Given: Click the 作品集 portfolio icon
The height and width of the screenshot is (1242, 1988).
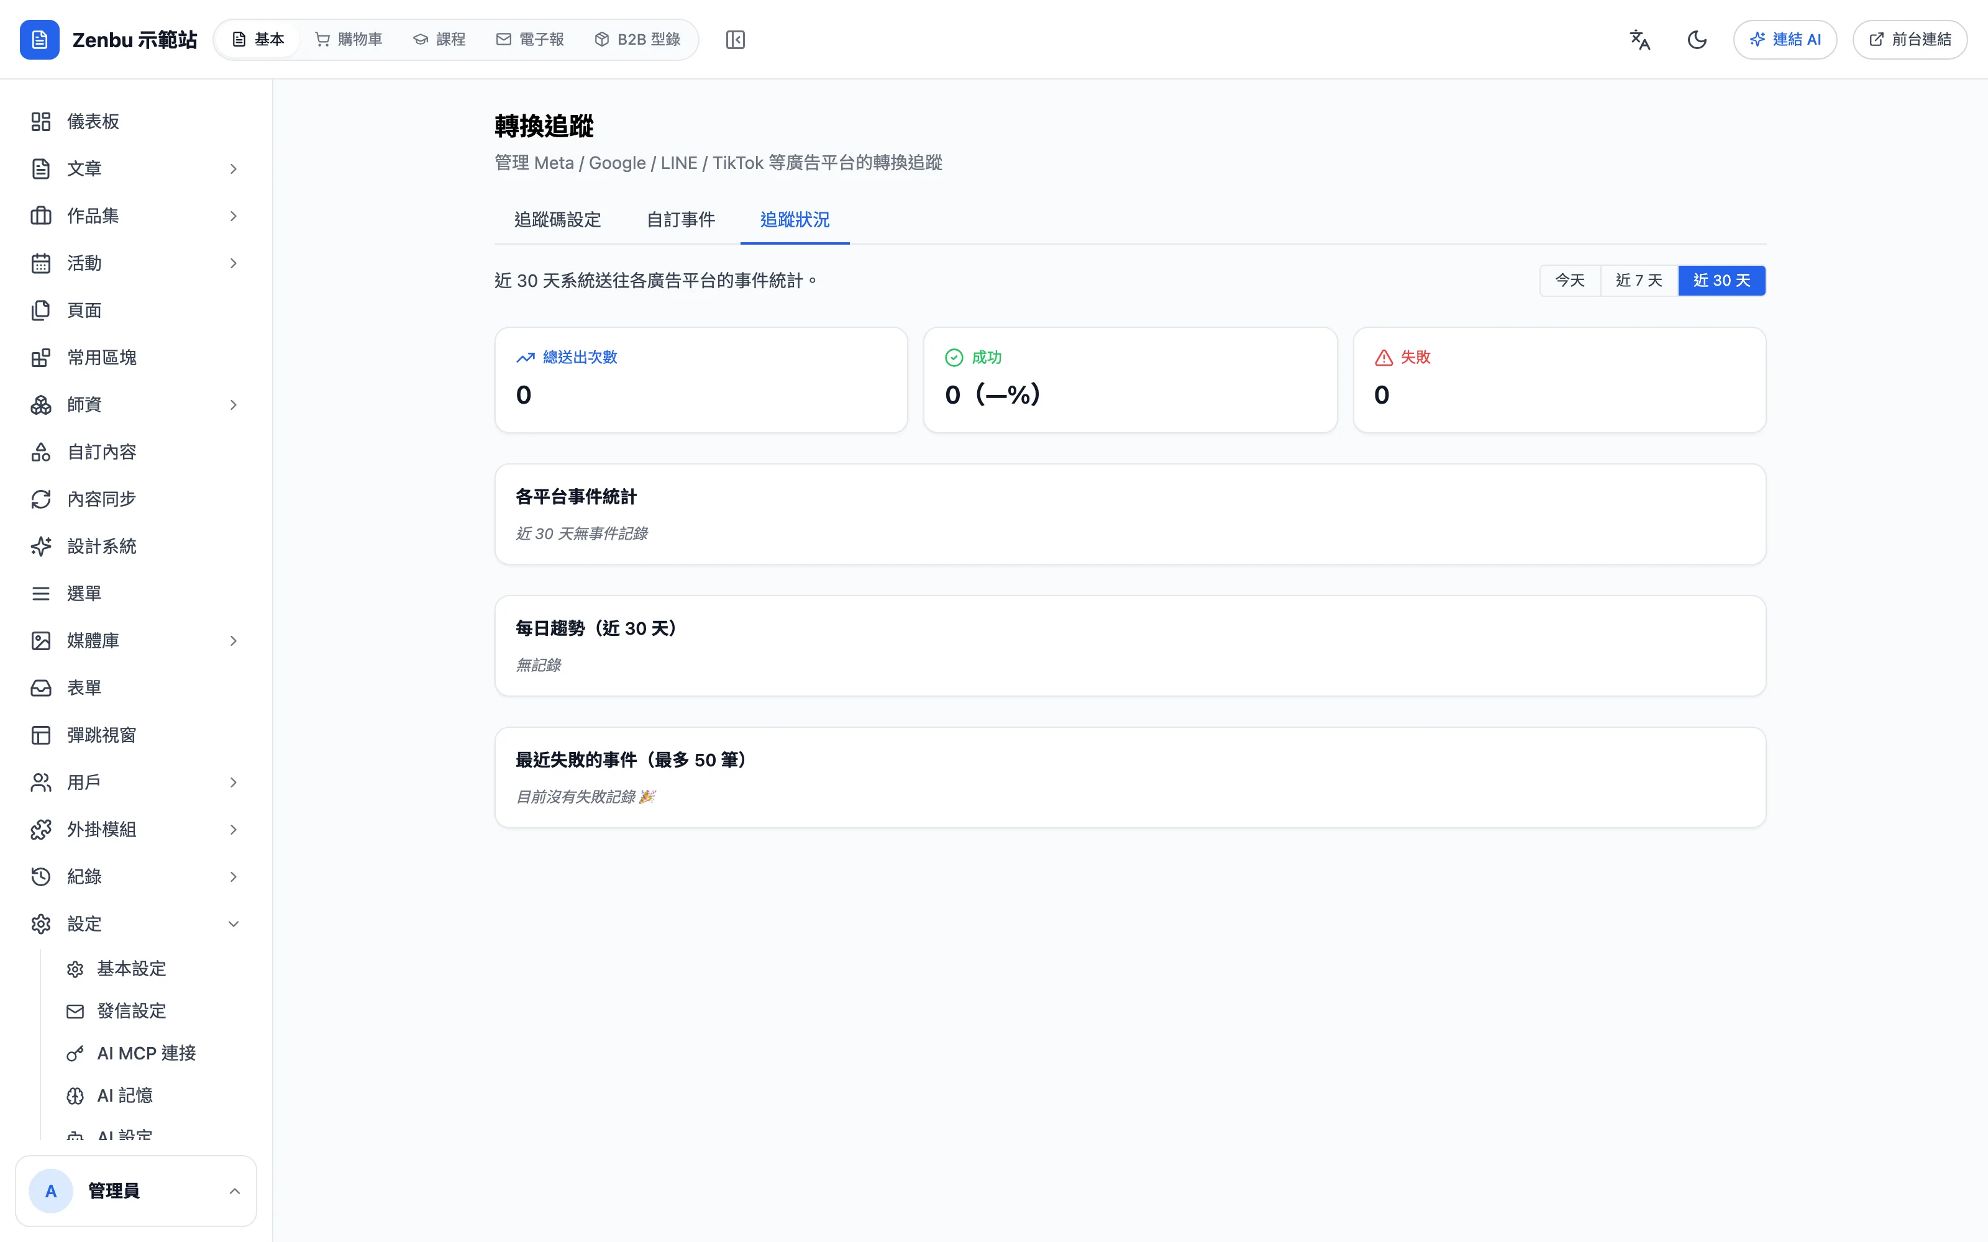Looking at the screenshot, I should pos(41,216).
